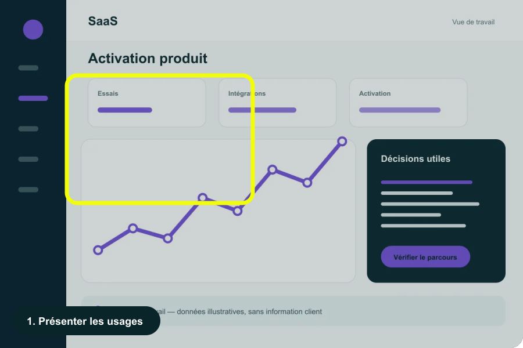Viewport: 523px width, 348px height.
Task: Click the progress bar under Activation
Action: tap(400, 110)
